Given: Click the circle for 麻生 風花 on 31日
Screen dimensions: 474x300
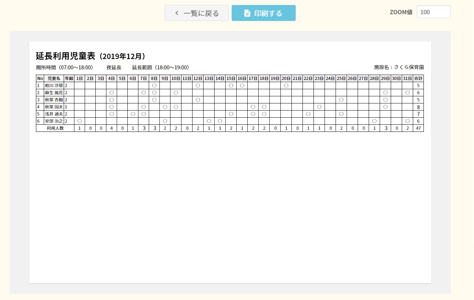Looking at the screenshot, I should [407, 93].
